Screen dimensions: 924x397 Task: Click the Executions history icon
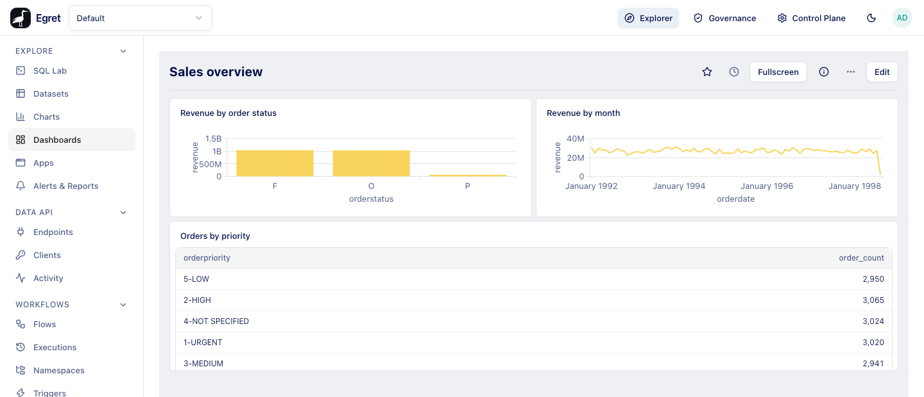pos(21,347)
